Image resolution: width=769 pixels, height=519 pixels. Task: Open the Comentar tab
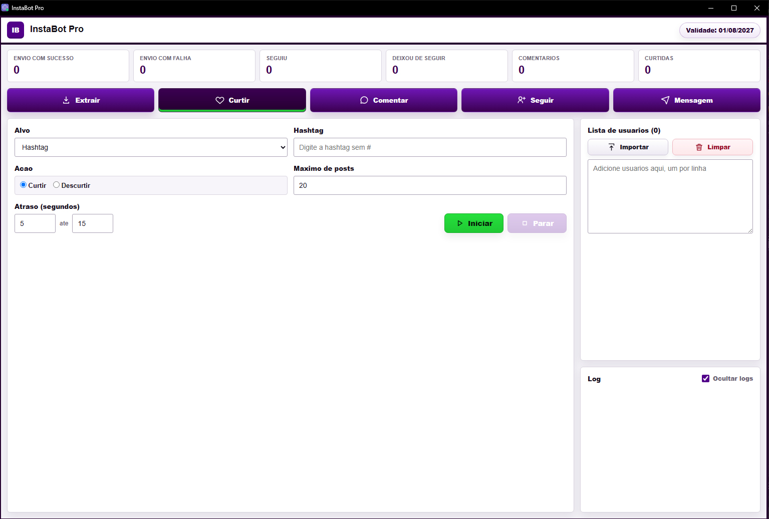tap(384, 100)
